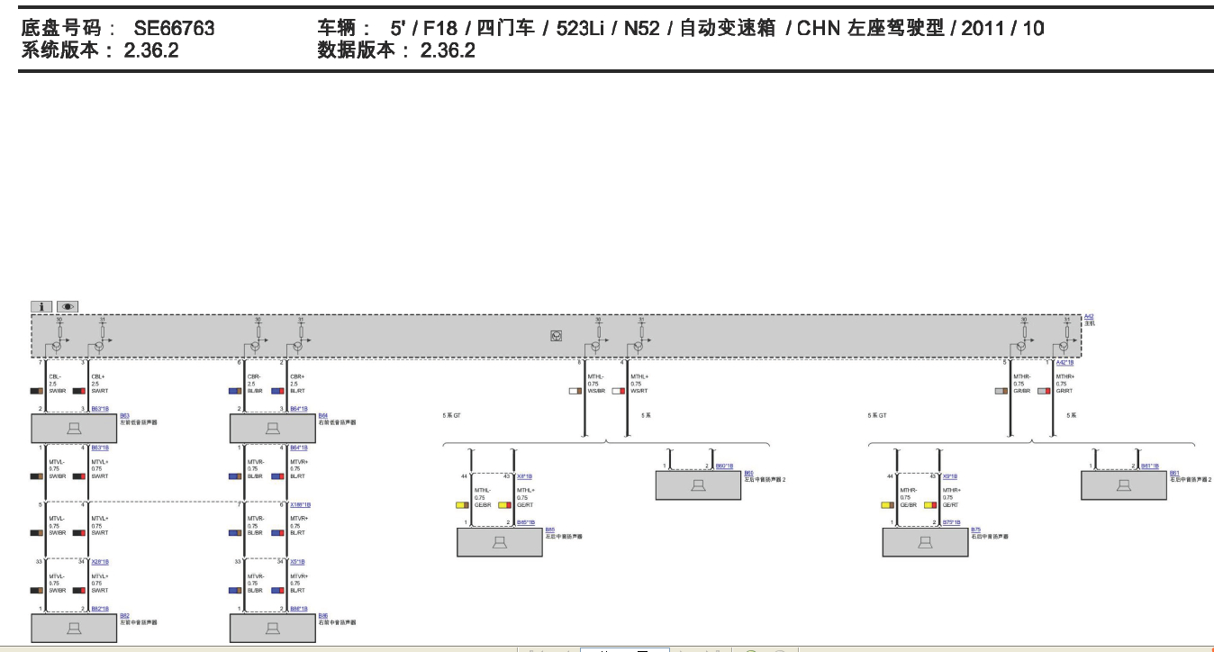Click the CBL- wire label
Image resolution: width=1214 pixels, height=652 pixels.
[56, 376]
